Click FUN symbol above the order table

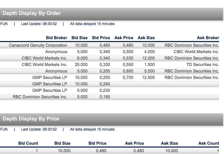(4, 24)
